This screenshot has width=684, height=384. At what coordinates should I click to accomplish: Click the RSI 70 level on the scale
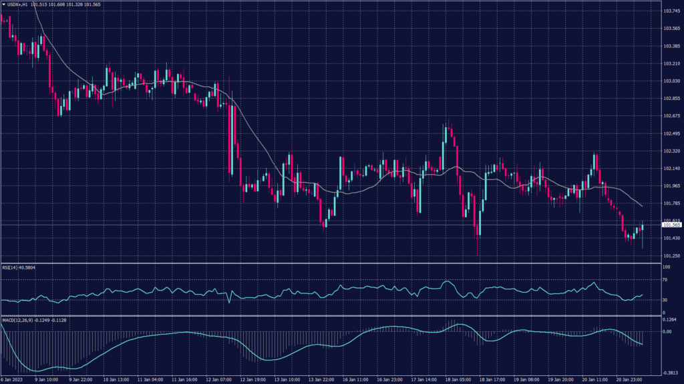666,280
